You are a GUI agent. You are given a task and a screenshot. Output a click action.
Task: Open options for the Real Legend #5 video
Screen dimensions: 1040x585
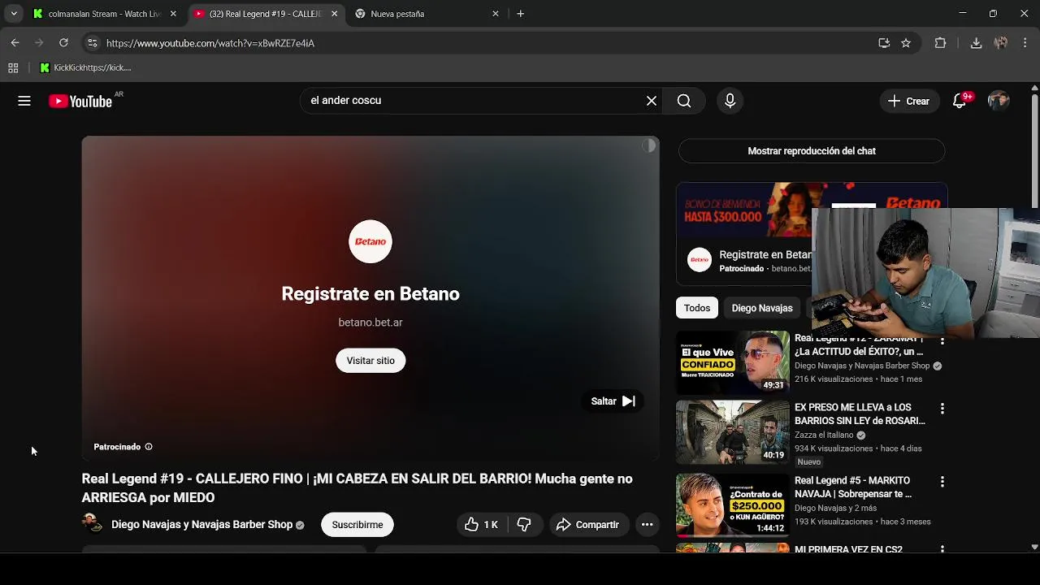942,482
